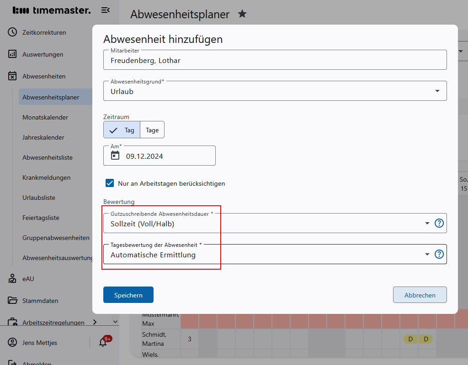468x365 pixels.
Task: Click the calendar icon in date field
Action: point(115,156)
